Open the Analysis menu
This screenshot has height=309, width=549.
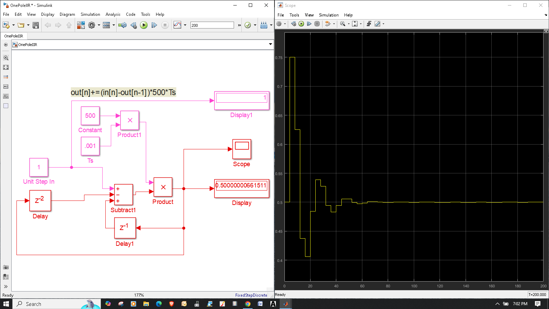[113, 14]
